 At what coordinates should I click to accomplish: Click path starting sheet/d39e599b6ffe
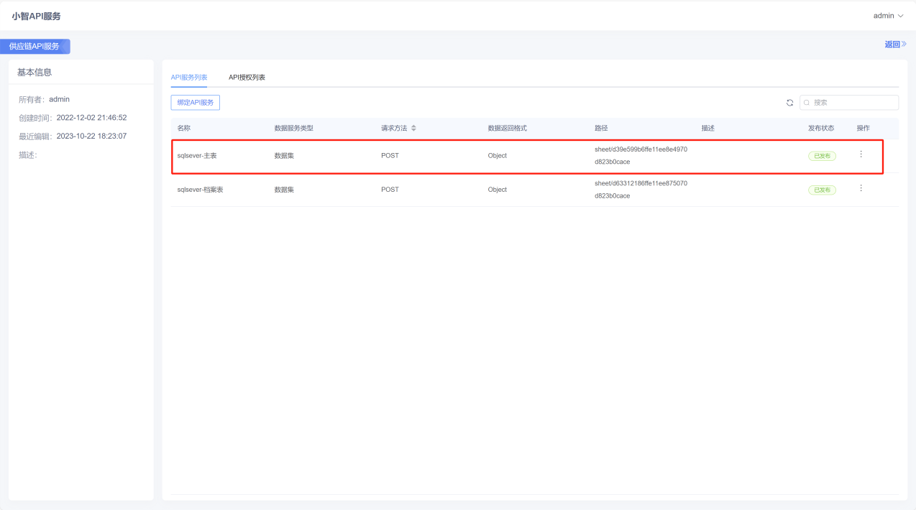[641, 155]
